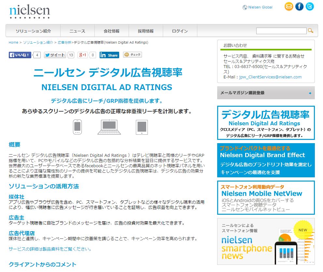Follow the ソリューション紹介 breadcrumb link
Viewport: 323px width, 272px height.
pos(38,42)
